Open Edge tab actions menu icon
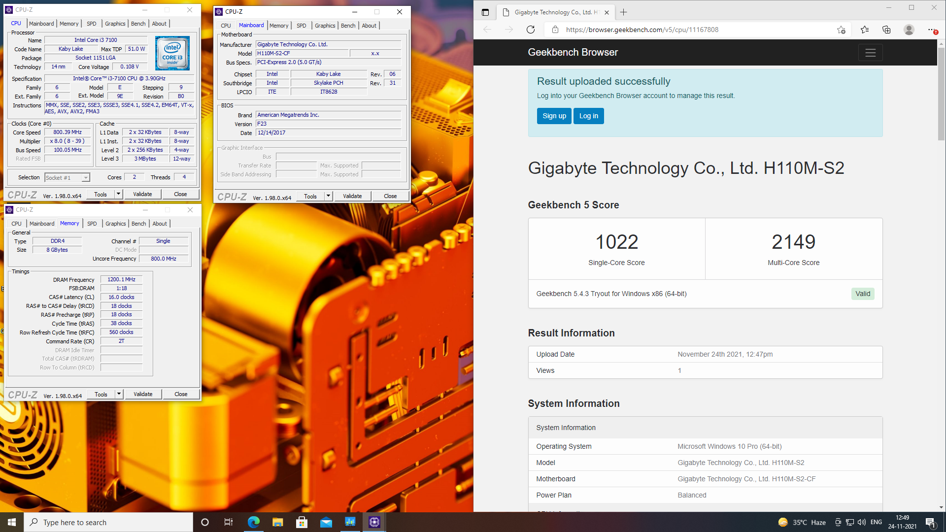Screen dimensions: 946x532 pos(485,12)
